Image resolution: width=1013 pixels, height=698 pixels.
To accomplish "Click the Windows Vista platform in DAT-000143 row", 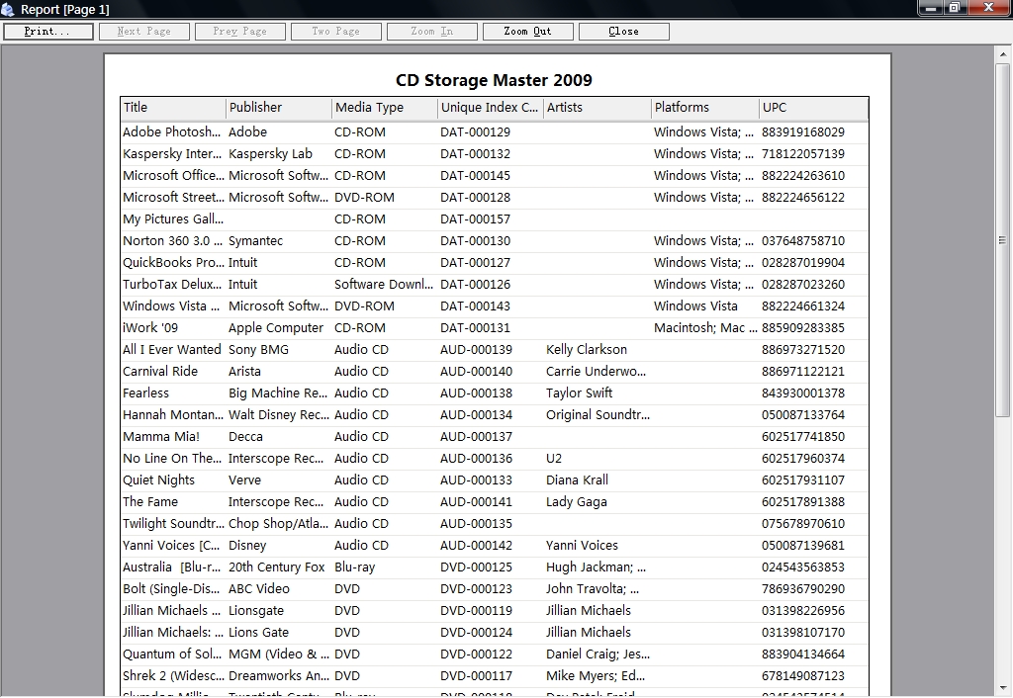I will pos(695,306).
